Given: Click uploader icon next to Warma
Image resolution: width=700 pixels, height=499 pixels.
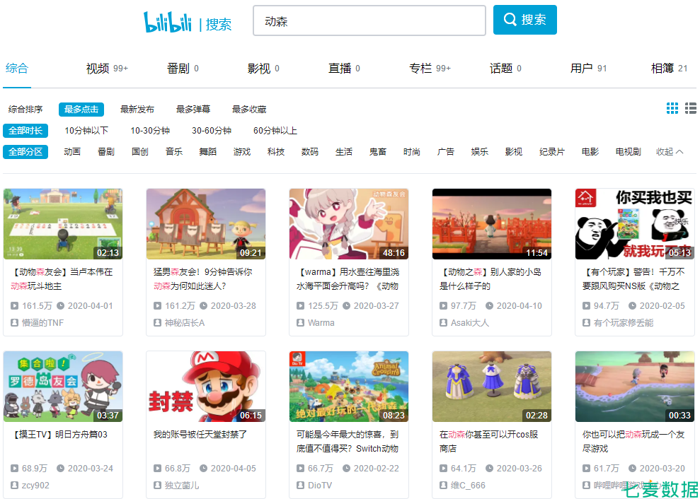Looking at the screenshot, I should (300, 322).
